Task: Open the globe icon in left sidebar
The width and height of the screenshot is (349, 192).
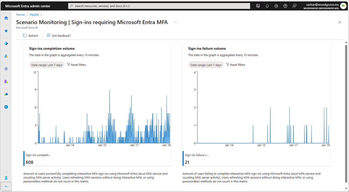Action: pos(6,107)
